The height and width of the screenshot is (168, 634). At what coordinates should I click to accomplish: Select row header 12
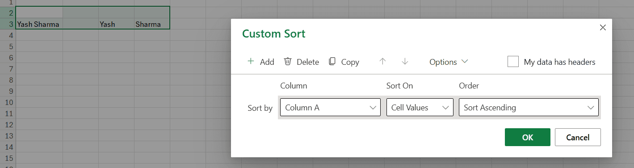[8, 125]
